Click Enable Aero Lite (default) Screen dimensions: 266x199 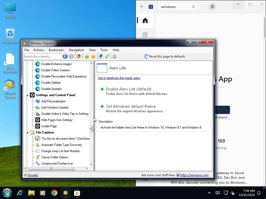(x=129, y=89)
